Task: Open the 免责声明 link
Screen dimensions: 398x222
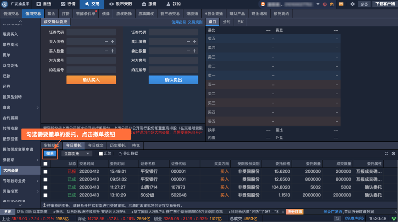Action: click(x=354, y=218)
